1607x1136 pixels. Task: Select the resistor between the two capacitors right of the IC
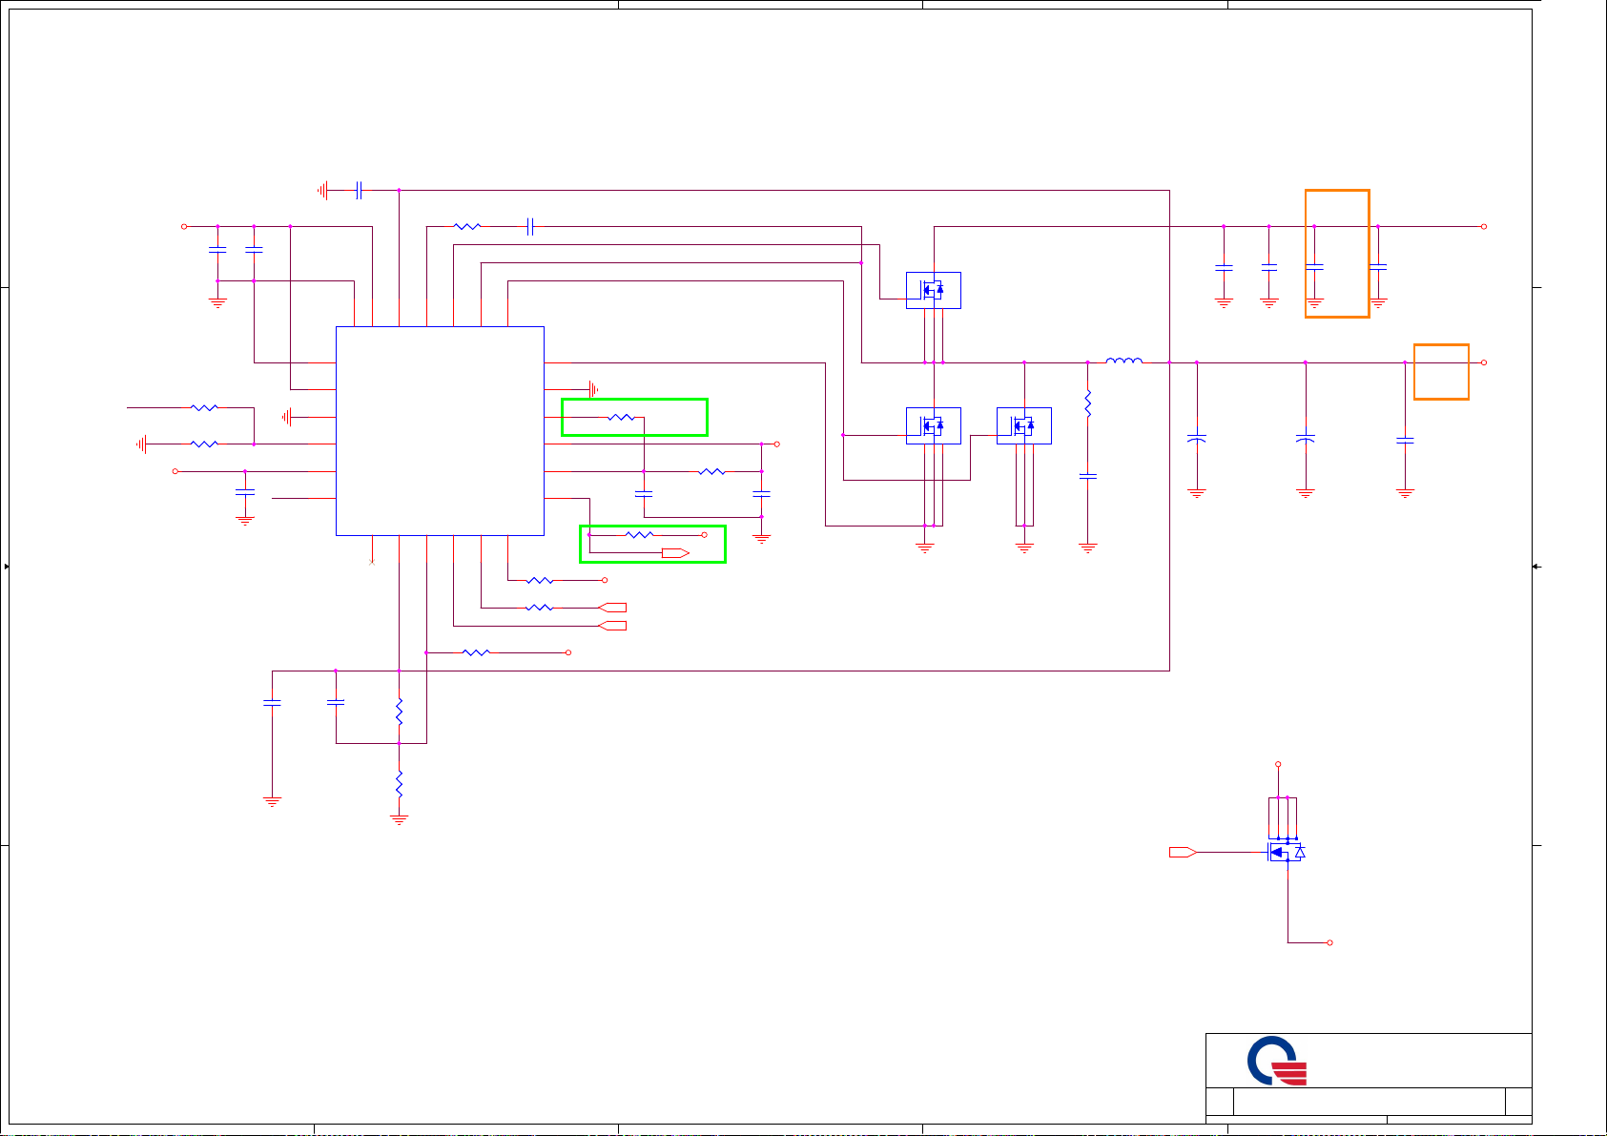pyautogui.click(x=711, y=471)
